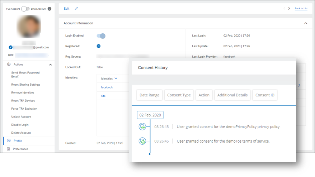
Task: Click the demoTos consent shield icon
Action: coord(142,141)
